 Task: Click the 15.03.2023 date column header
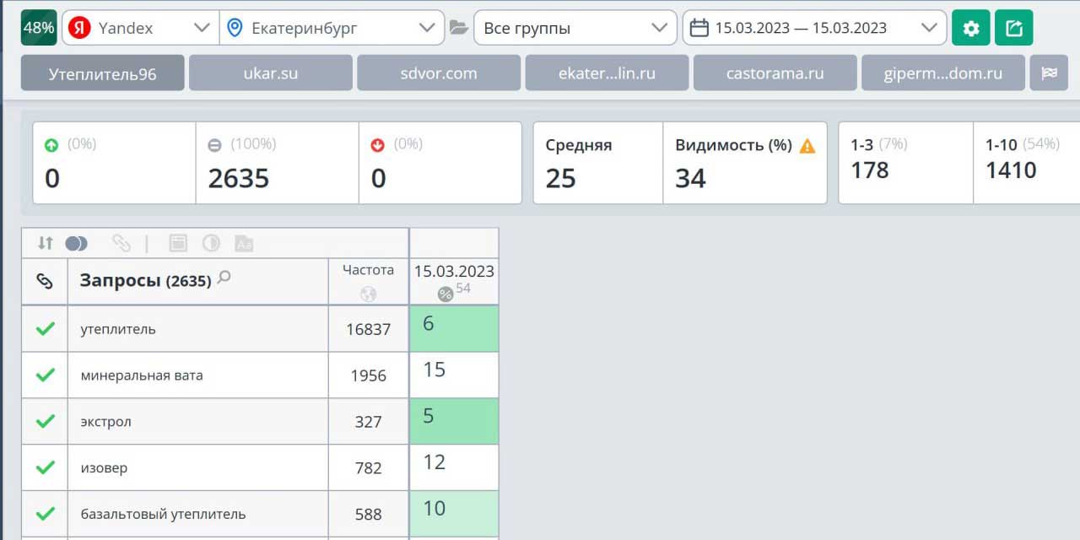pyautogui.click(x=454, y=282)
